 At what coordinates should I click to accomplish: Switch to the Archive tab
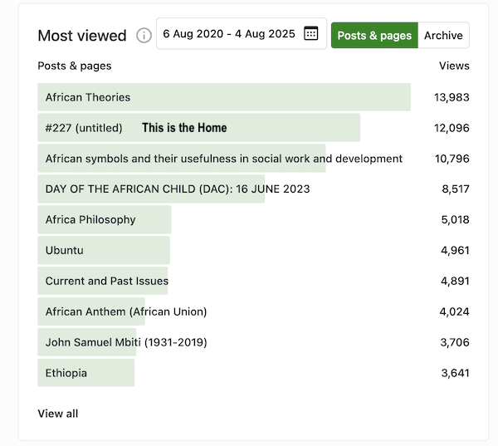click(x=443, y=35)
